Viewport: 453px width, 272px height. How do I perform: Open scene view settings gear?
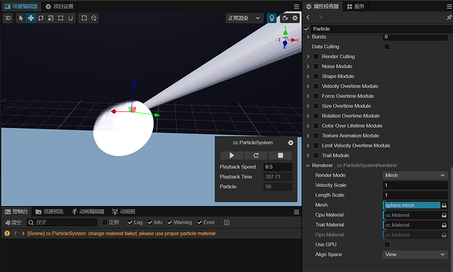tap(295, 18)
